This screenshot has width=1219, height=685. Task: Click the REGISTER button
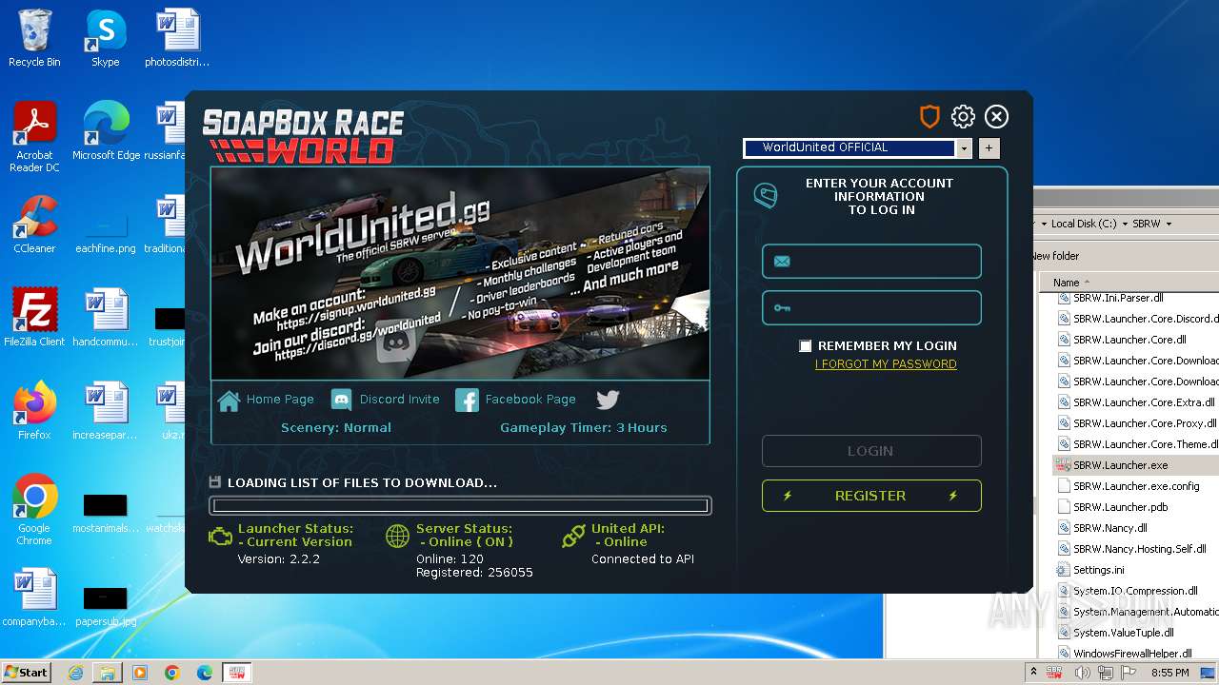871,496
